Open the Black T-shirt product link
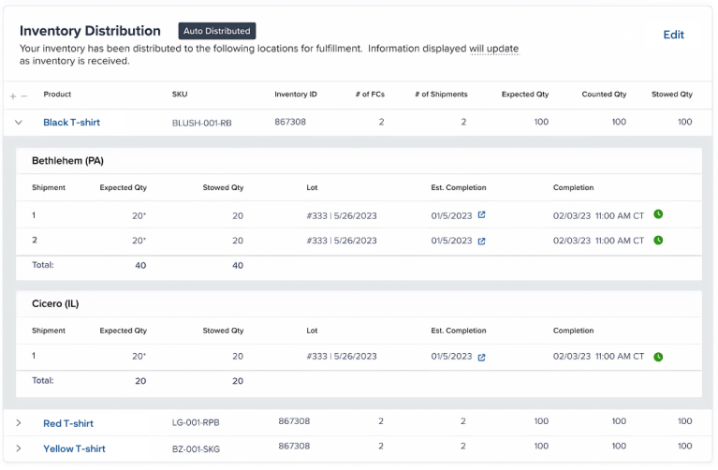This screenshot has height=470, width=718. point(71,123)
